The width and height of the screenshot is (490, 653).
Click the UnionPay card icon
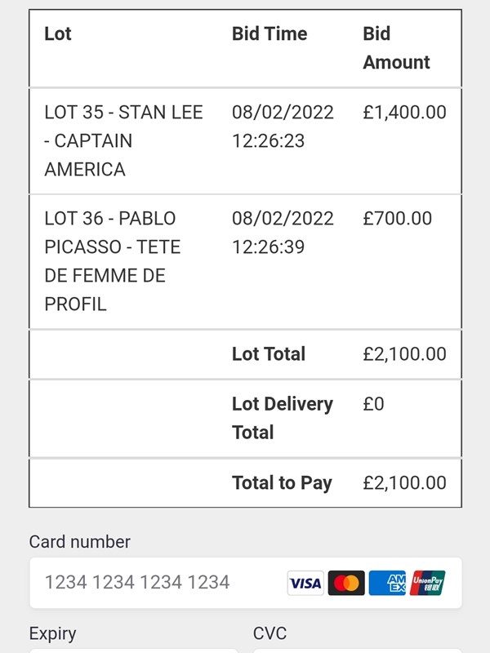coord(428,583)
